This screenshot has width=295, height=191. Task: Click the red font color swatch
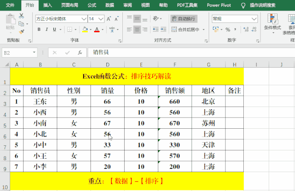click(96, 30)
